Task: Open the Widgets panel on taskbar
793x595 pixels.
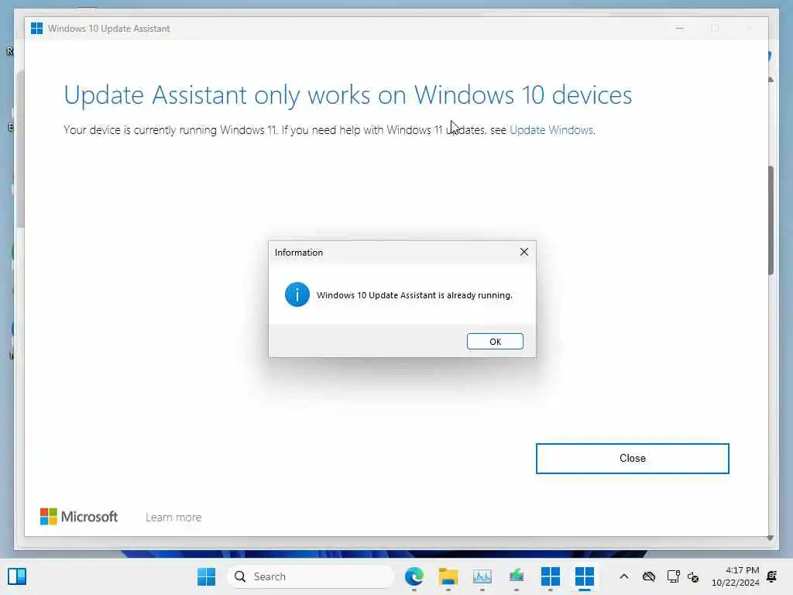Action: (x=17, y=576)
